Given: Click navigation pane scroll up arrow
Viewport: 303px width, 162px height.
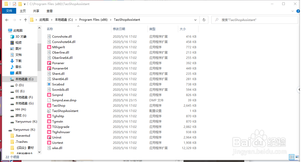Looking at the screenshot, I should (x=39, y=28).
